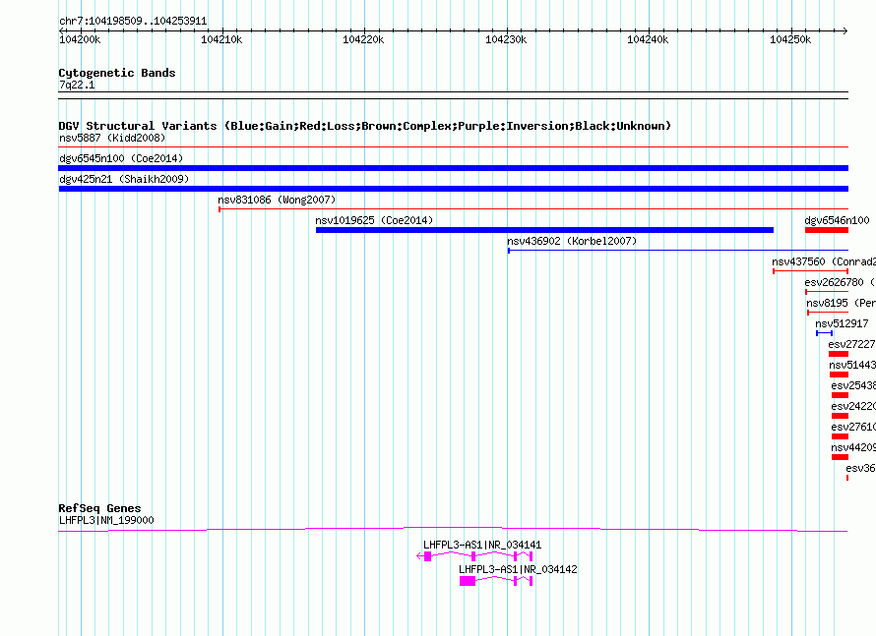This screenshot has width=876, height=636.
Task: Click the 104230k position on the ruler
Action: point(507,39)
